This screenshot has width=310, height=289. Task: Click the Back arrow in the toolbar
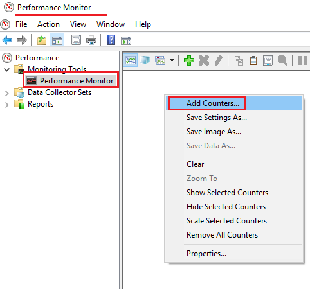pos(7,40)
